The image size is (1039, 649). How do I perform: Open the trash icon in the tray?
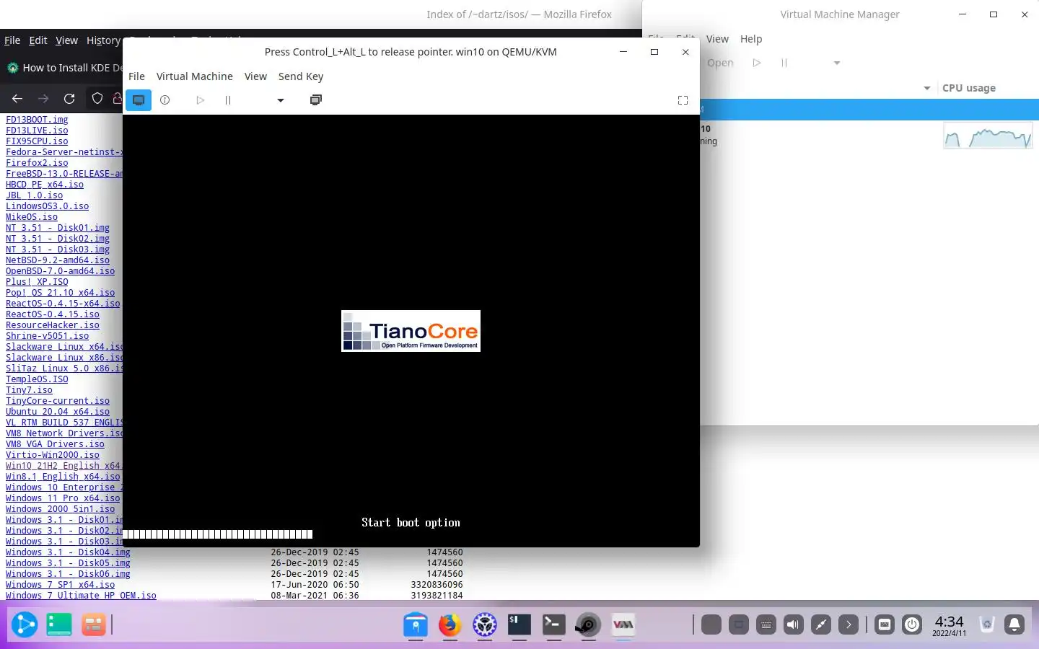(x=987, y=624)
